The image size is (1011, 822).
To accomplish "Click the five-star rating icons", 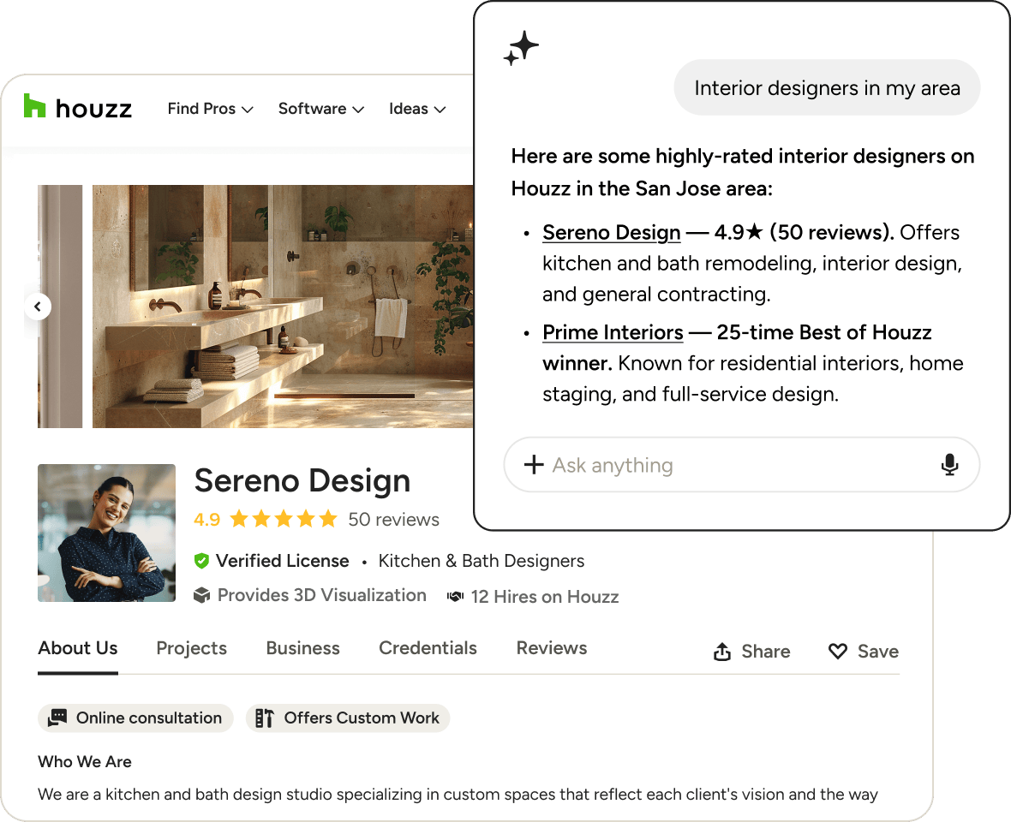I will click(x=284, y=519).
